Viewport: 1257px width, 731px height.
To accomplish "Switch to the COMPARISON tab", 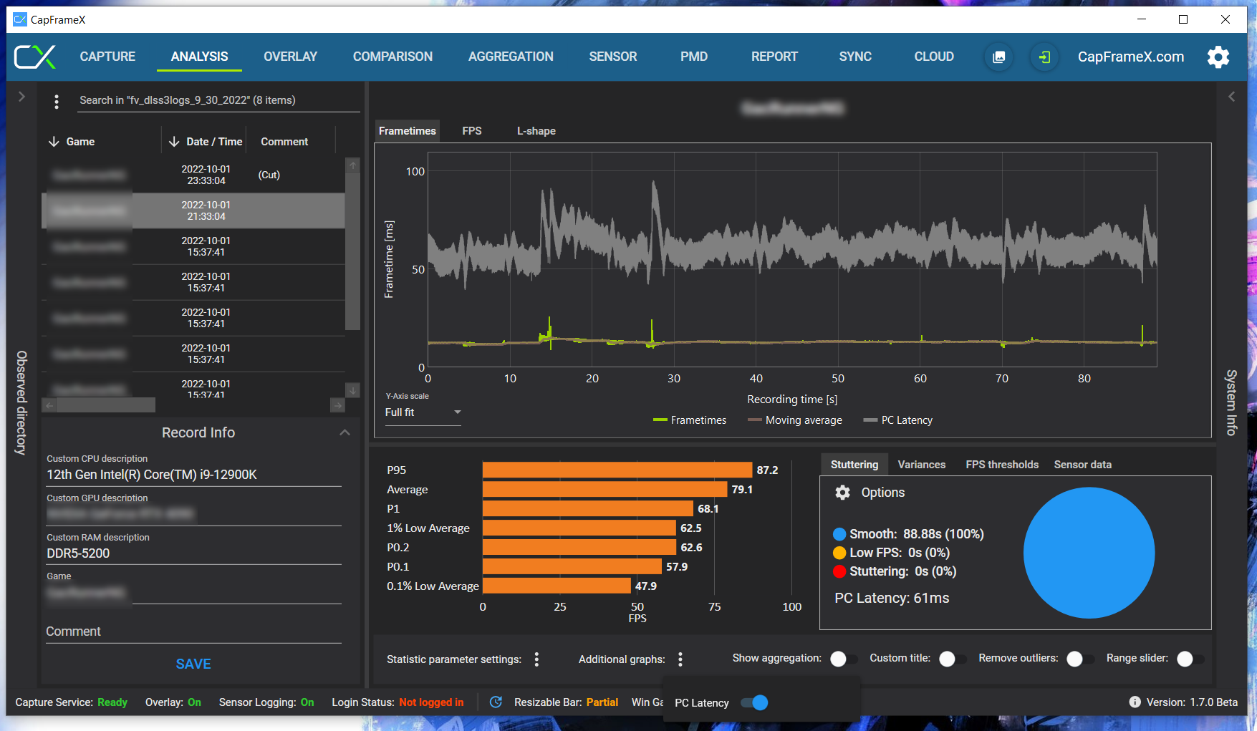I will pyautogui.click(x=392, y=57).
